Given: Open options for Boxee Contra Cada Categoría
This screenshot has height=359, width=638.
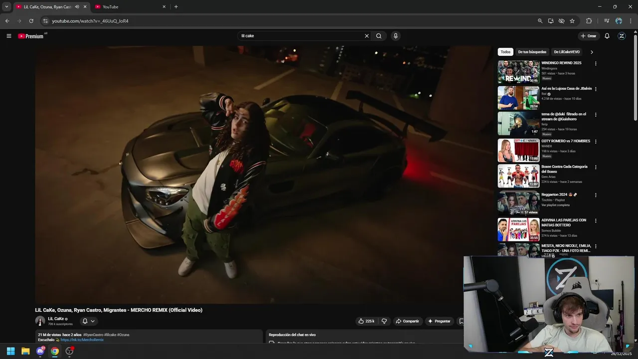Looking at the screenshot, I should (596, 168).
